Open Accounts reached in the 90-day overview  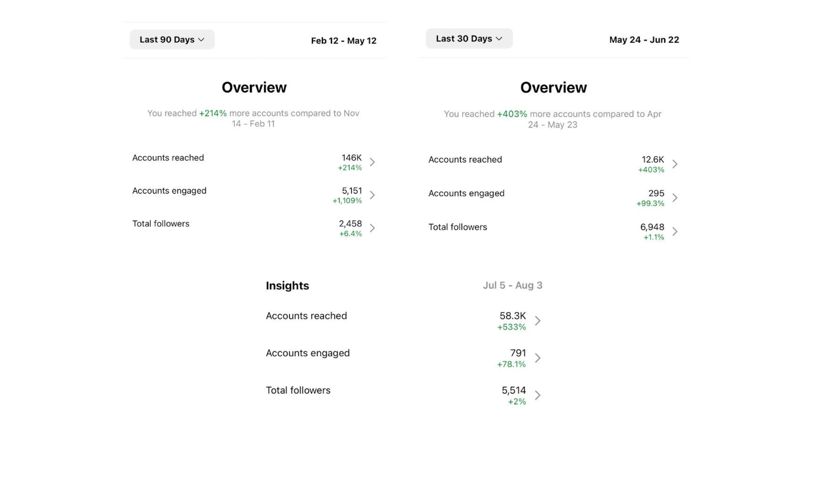click(x=168, y=158)
